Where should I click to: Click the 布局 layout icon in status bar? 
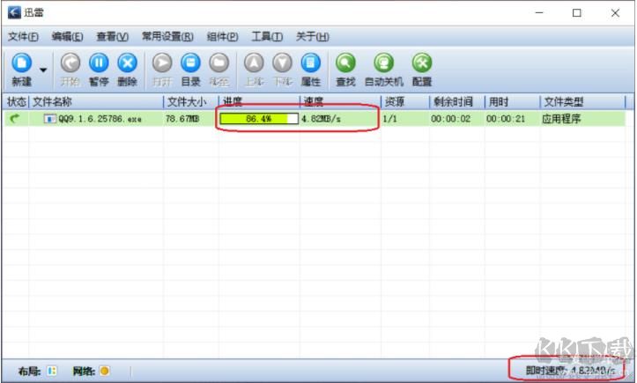(x=52, y=371)
